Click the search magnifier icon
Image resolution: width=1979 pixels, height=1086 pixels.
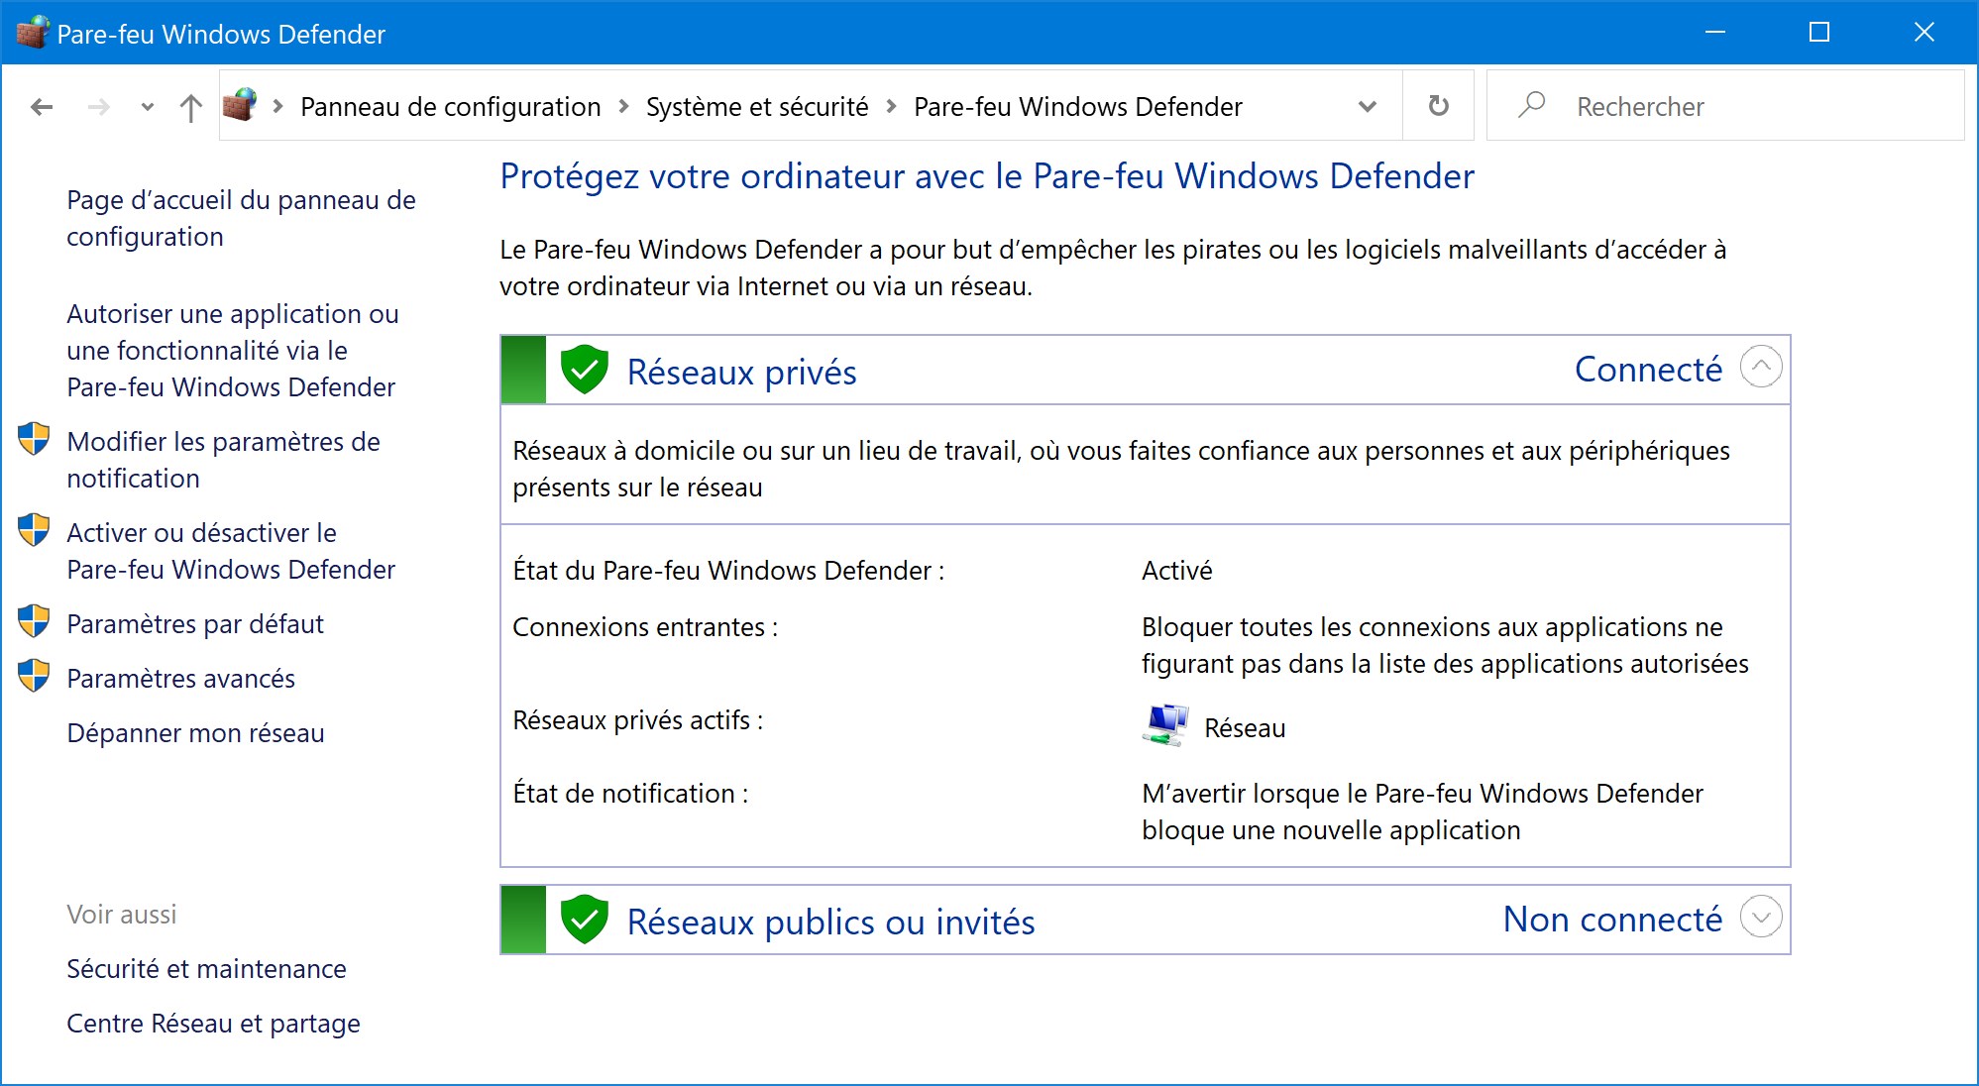(x=1532, y=104)
